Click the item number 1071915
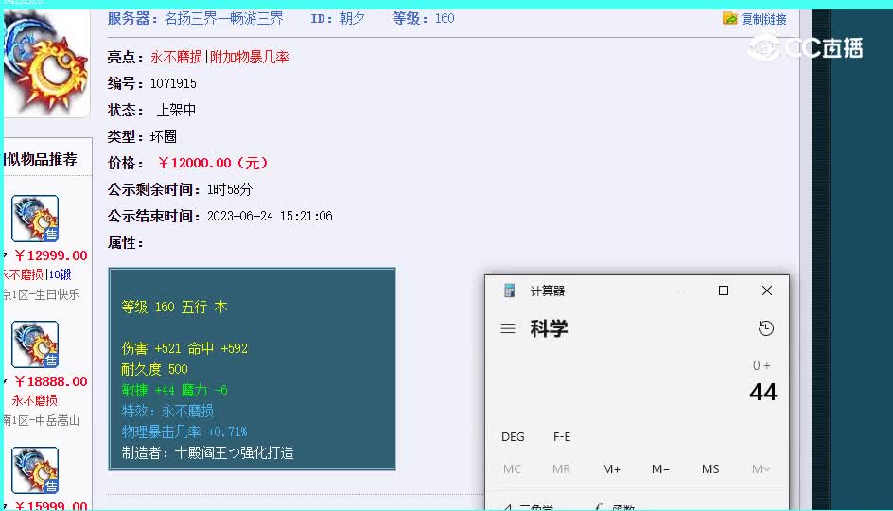 click(173, 83)
